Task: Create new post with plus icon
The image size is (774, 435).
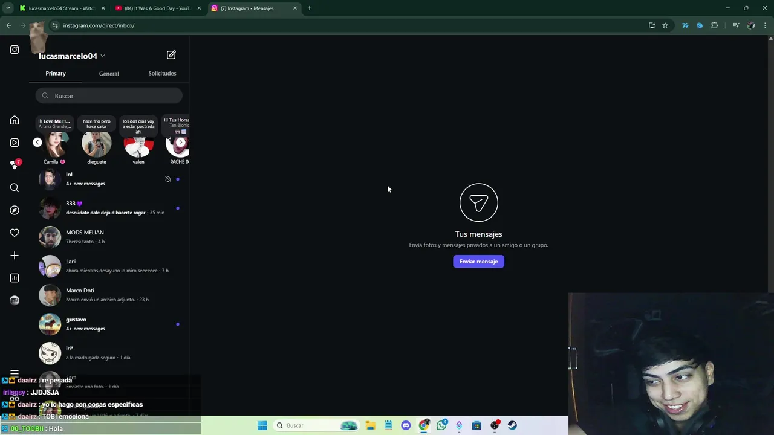Action: click(x=15, y=256)
